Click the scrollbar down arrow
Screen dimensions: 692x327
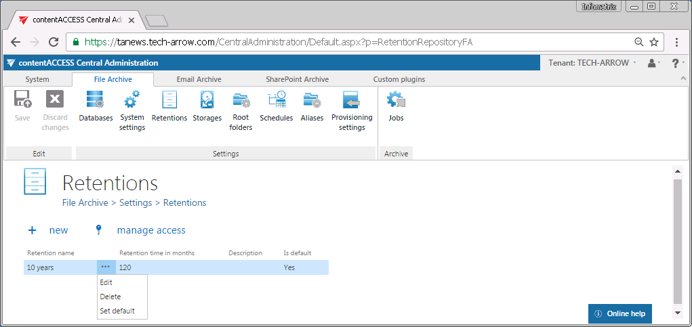(678, 313)
